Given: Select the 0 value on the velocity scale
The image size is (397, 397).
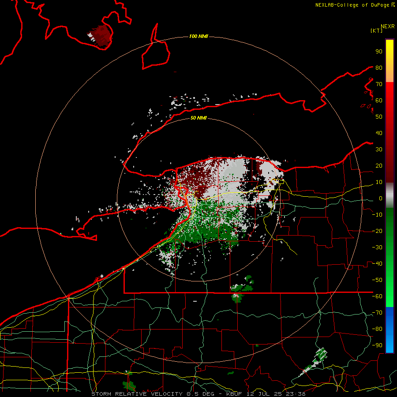Looking at the screenshot, I should click(x=381, y=198).
